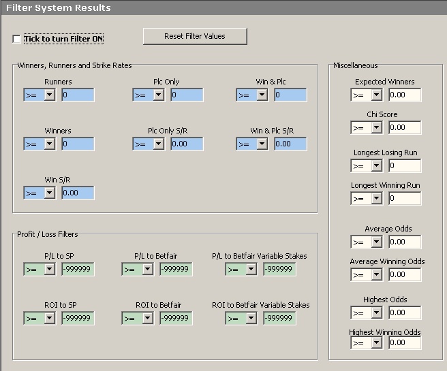Open P/L to Betfair Variable Stakes operator dropdown
The width and height of the screenshot is (447, 371).
click(241, 270)
